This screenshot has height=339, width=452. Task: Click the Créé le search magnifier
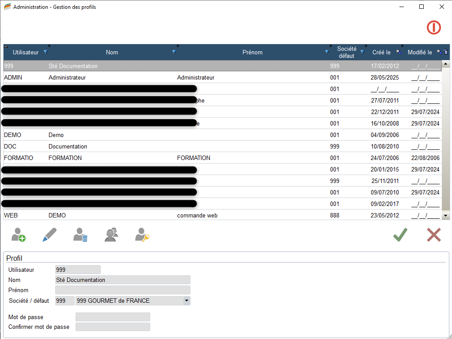tap(399, 52)
